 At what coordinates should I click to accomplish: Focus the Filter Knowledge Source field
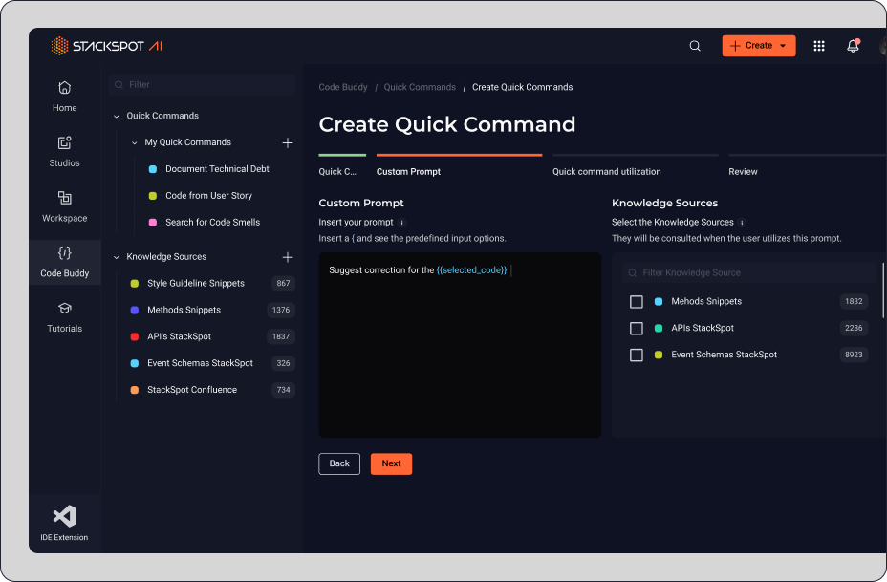749,272
